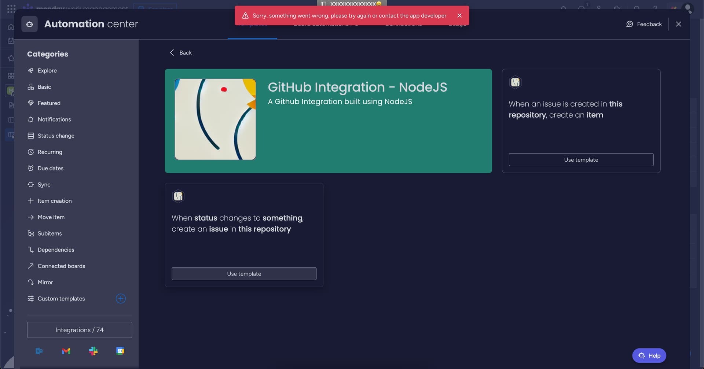The height and width of the screenshot is (369, 704).
Task: Click the GitHub Integration - NodeJS title
Action: 357,87
